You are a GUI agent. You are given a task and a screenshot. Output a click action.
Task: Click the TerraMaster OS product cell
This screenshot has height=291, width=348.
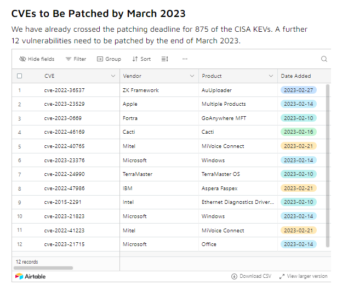(x=238, y=174)
